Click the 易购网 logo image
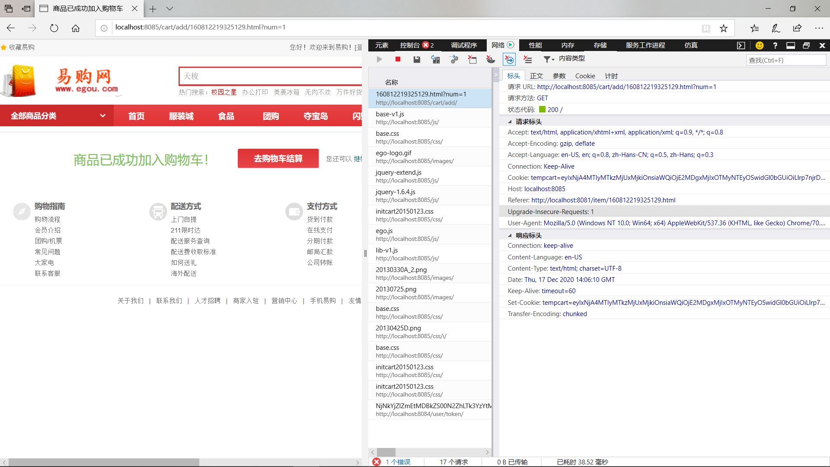This screenshot has height=467, width=830. click(62, 81)
